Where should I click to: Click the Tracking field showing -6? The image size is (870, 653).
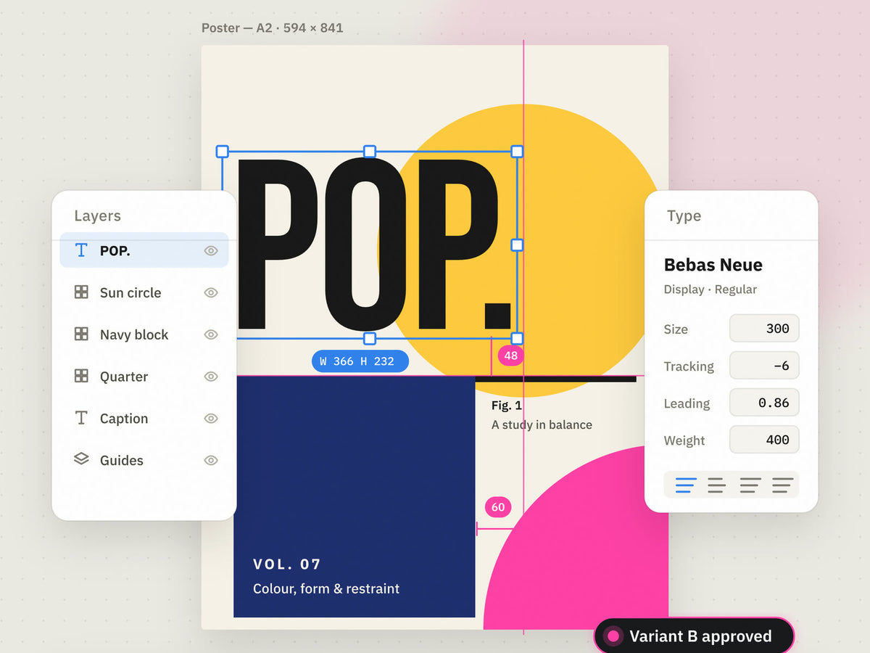[x=764, y=366]
